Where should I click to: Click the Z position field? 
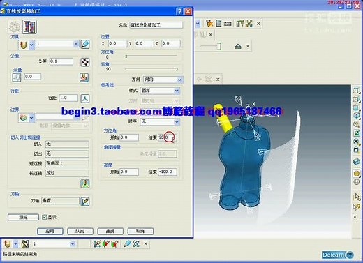(171, 43)
